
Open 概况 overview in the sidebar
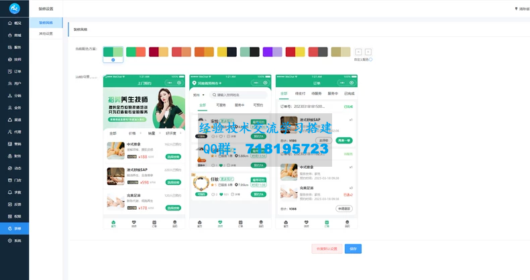pyautogui.click(x=14, y=23)
